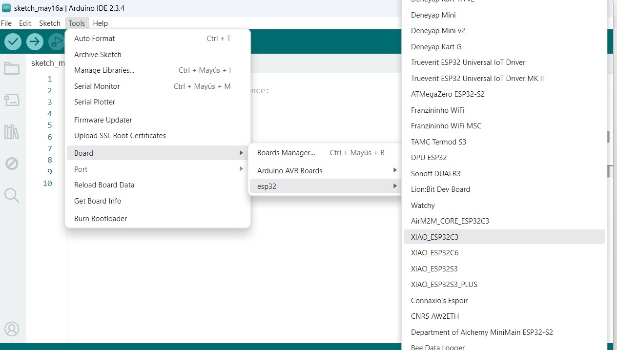
Task: Open the Help menu
Action: 100,23
